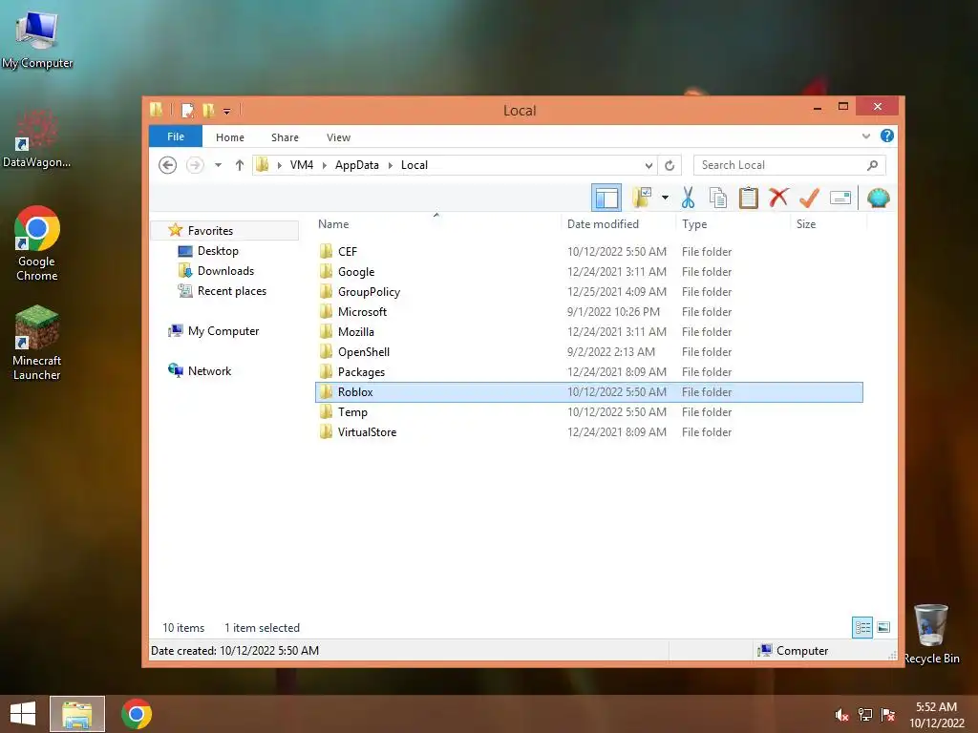Click Local in the address breadcrumb
The image size is (978, 733).
point(415,165)
